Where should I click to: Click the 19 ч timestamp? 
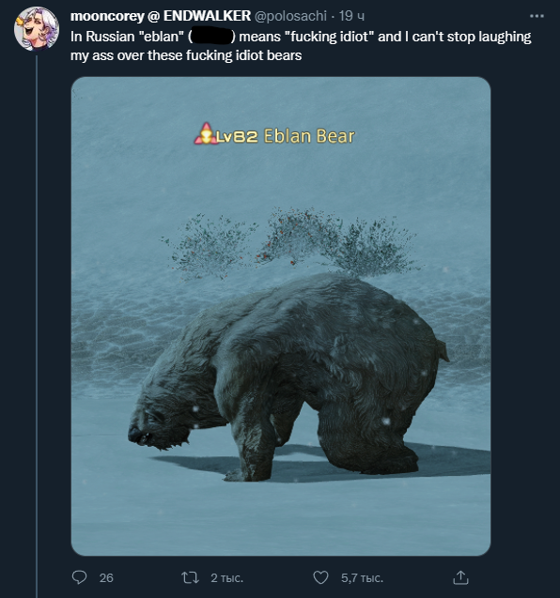351,16
